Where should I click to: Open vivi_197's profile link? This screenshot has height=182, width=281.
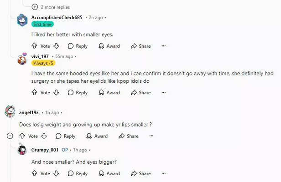(40, 56)
